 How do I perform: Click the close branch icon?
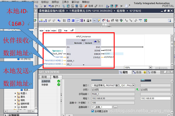click(x=72, y=30)
